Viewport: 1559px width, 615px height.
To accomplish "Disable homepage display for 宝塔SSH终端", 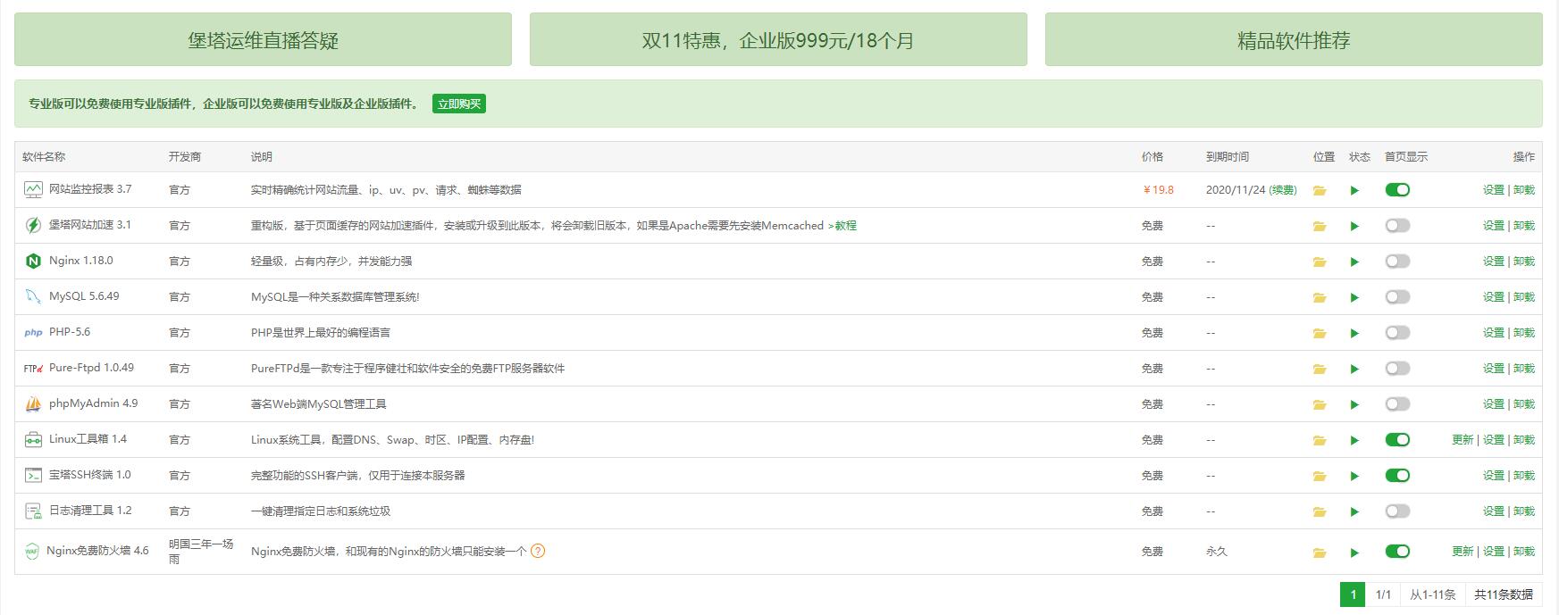I will [x=1397, y=475].
